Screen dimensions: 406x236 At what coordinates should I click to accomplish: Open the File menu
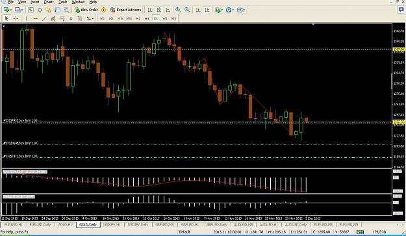click(x=10, y=2)
